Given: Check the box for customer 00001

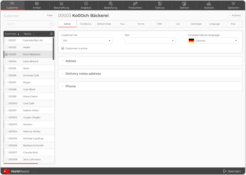Looking at the screenshot, I should point(6,41).
